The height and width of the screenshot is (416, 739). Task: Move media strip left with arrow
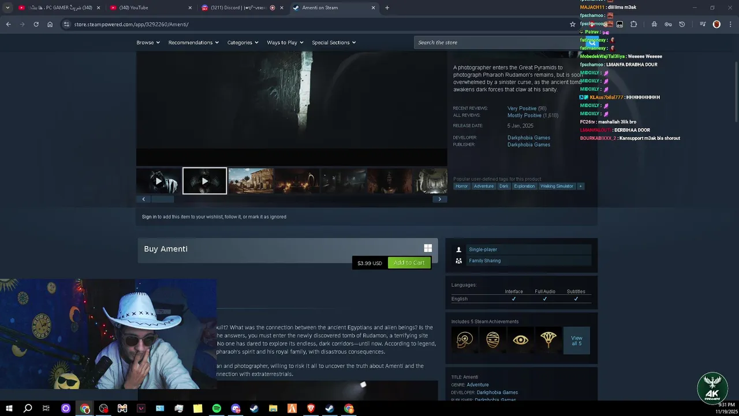point(143,199)
